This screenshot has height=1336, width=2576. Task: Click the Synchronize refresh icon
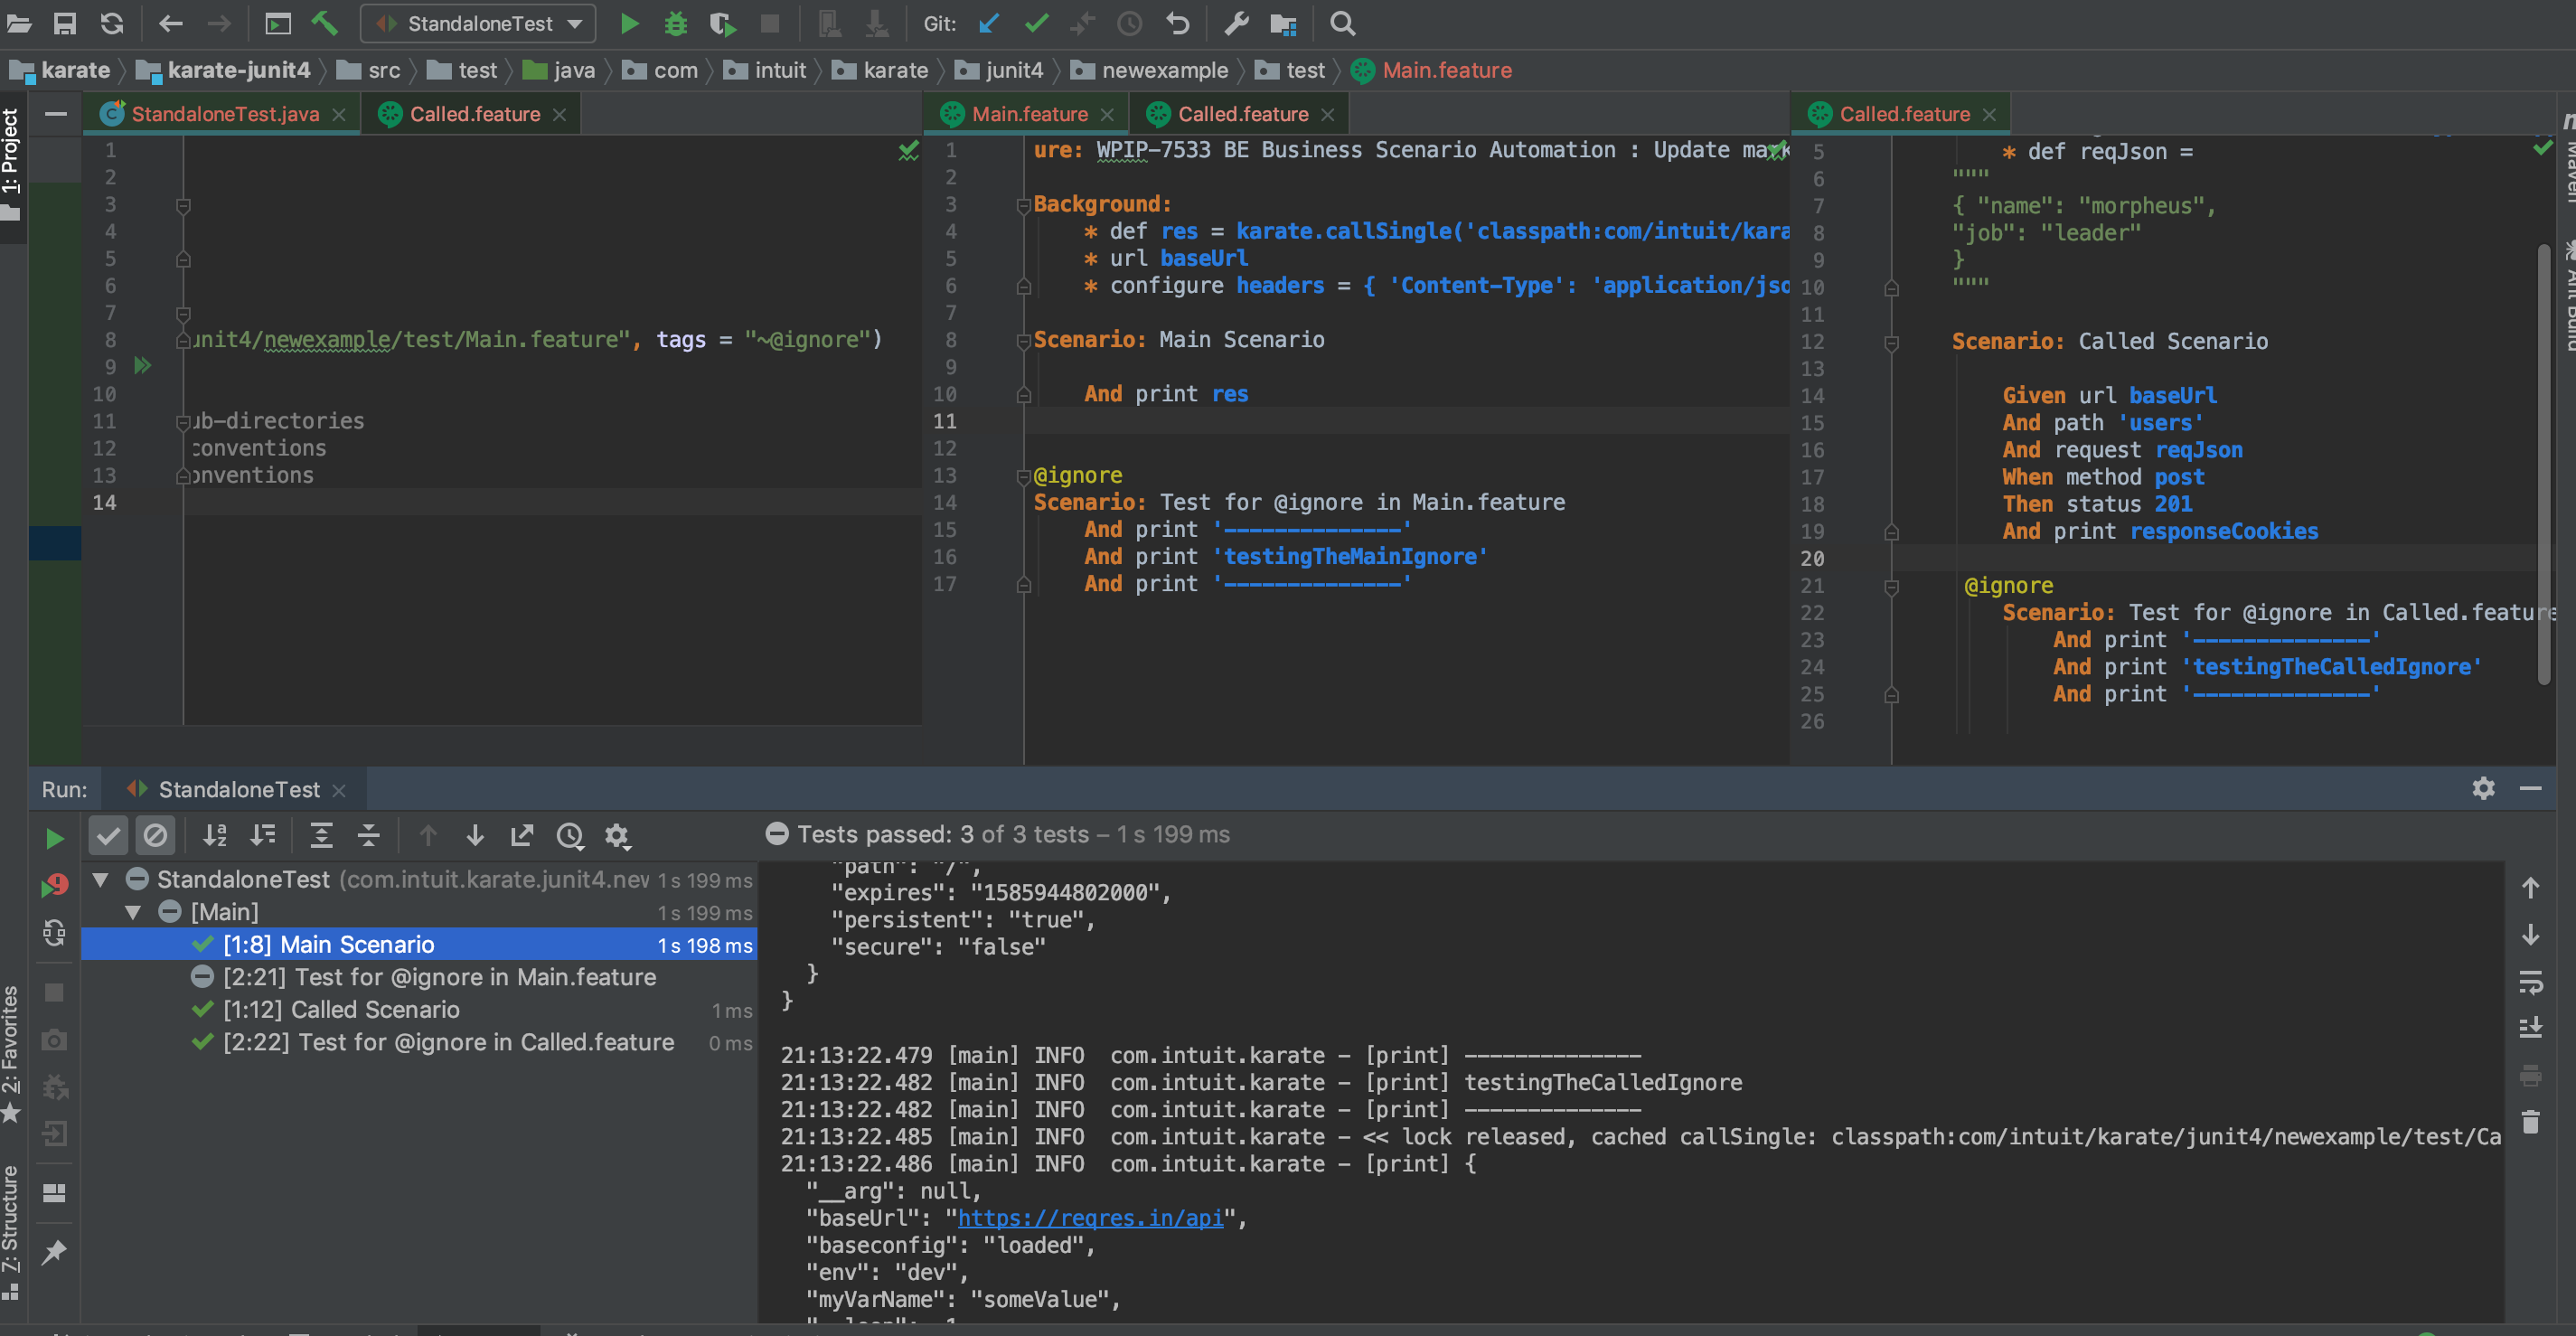pos(112,23)
